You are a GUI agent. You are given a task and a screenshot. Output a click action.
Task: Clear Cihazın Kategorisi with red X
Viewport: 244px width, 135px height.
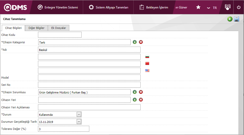coord(141,42)
